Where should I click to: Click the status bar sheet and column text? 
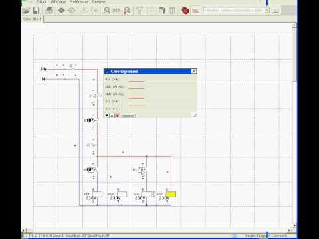(266, 236)
